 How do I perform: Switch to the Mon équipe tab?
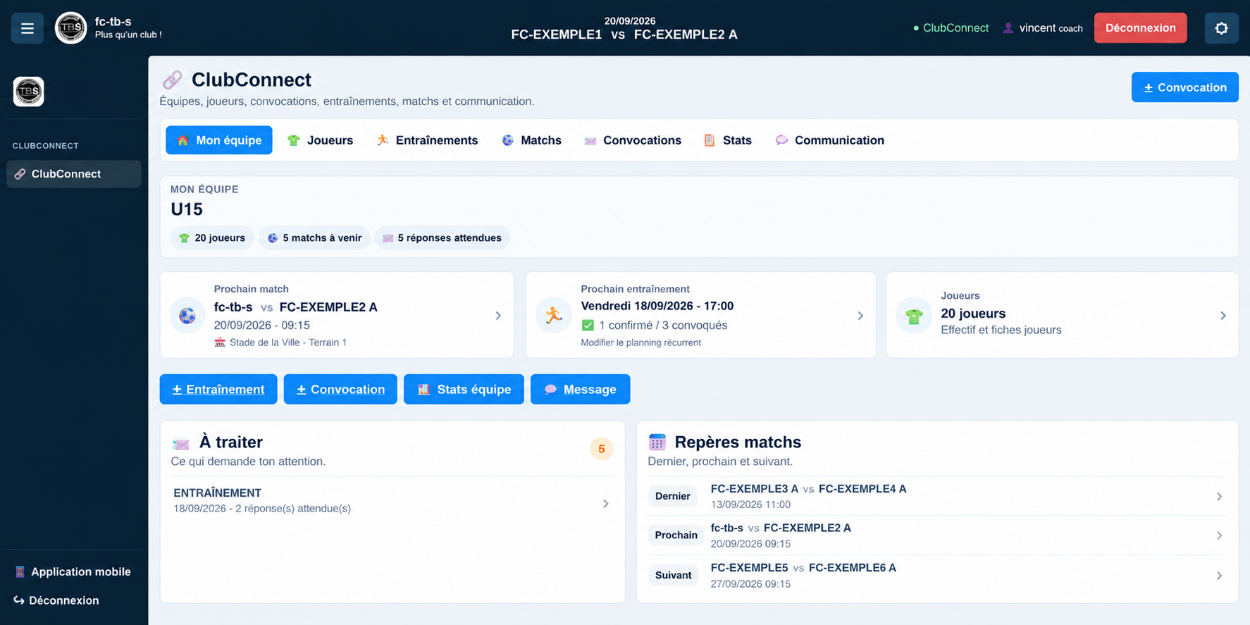click(219, 140)
